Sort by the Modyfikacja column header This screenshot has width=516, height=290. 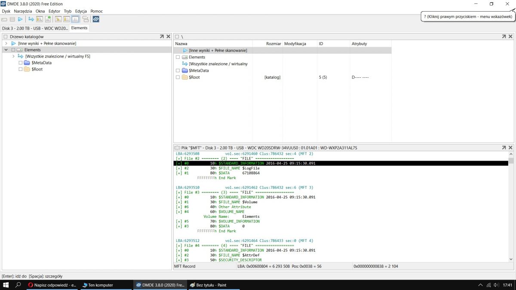[300, 44]
